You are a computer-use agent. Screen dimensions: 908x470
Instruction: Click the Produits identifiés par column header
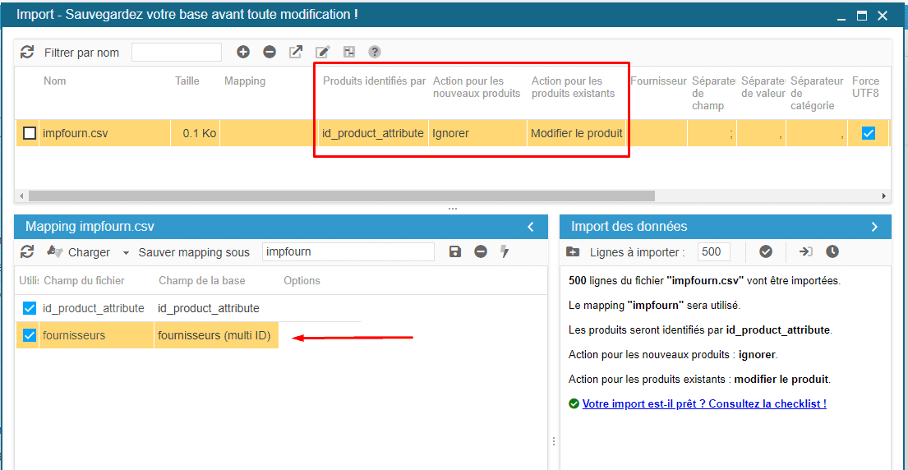tap(374, 81)
